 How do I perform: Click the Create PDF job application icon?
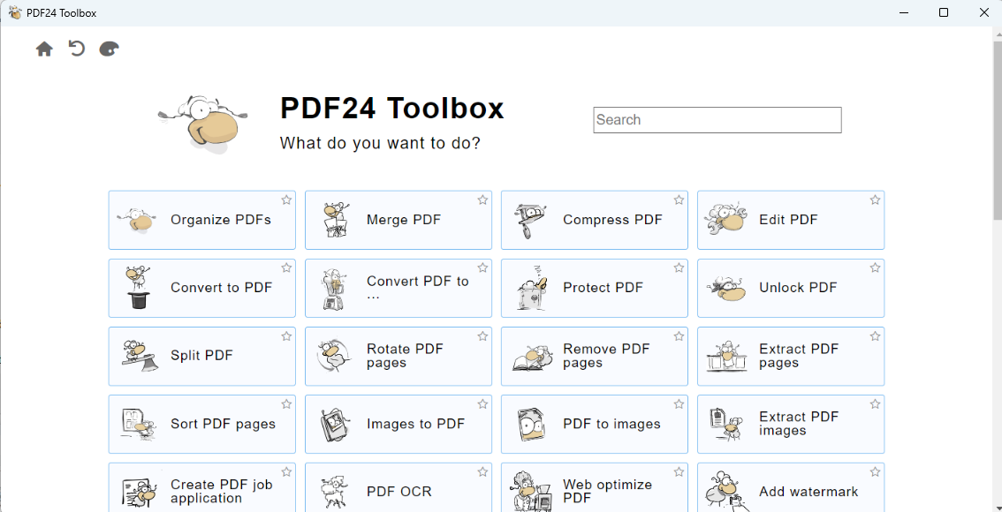(x=138, y=493)
